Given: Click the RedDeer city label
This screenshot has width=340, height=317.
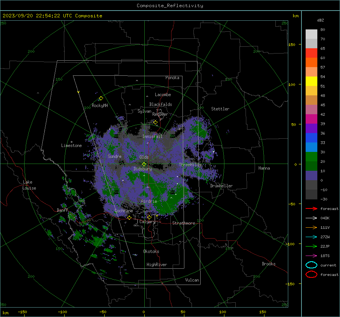Looking at the screenshot, I should 160,114.
